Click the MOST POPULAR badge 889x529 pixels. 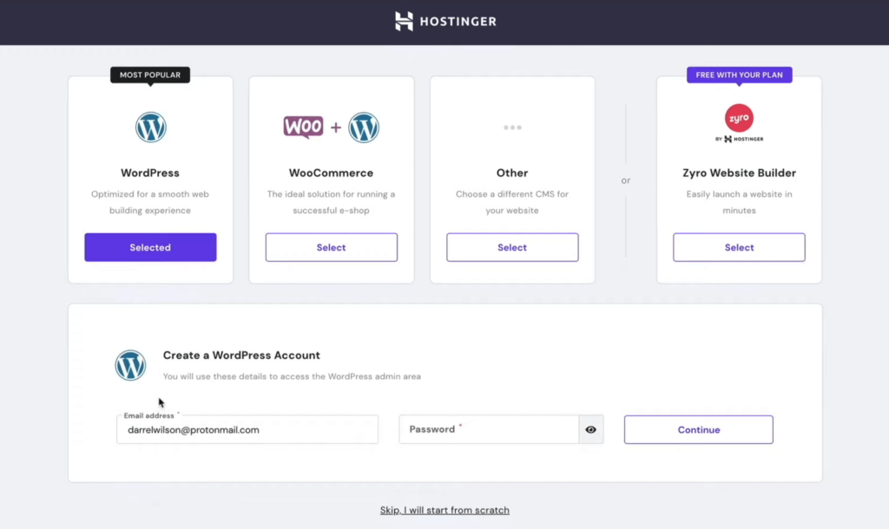pyautogui.click(x=150, y=75)
